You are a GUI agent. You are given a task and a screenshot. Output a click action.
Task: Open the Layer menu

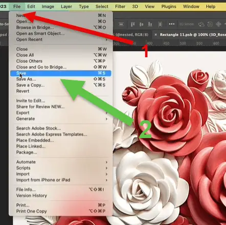[66, 7]
